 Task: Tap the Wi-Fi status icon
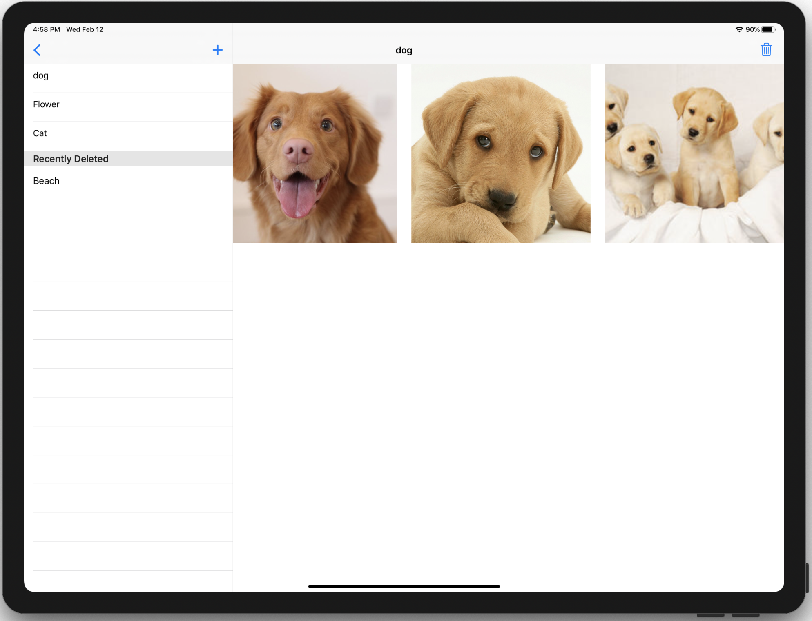(739, 29)
